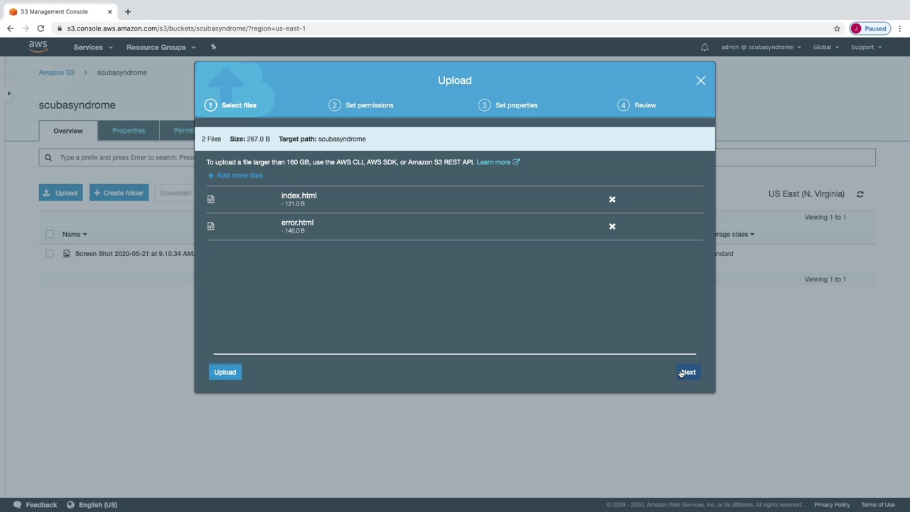Click error.html file icon
The width and height of the screenshot is (910, 512).
(210, 226)
